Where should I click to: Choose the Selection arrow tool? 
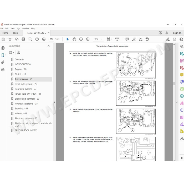tap(68, 39)
